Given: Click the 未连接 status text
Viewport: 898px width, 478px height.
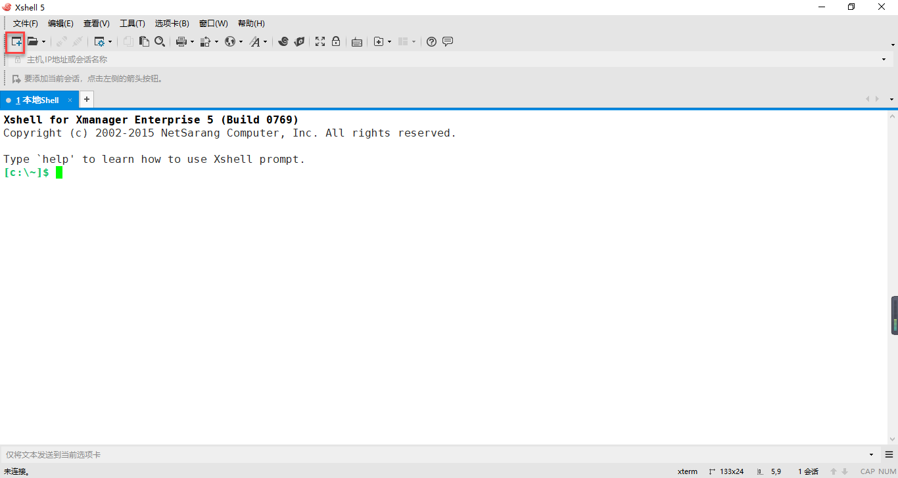Looking at the screenshot, I should pyautogui.click(x=17, y=471).
